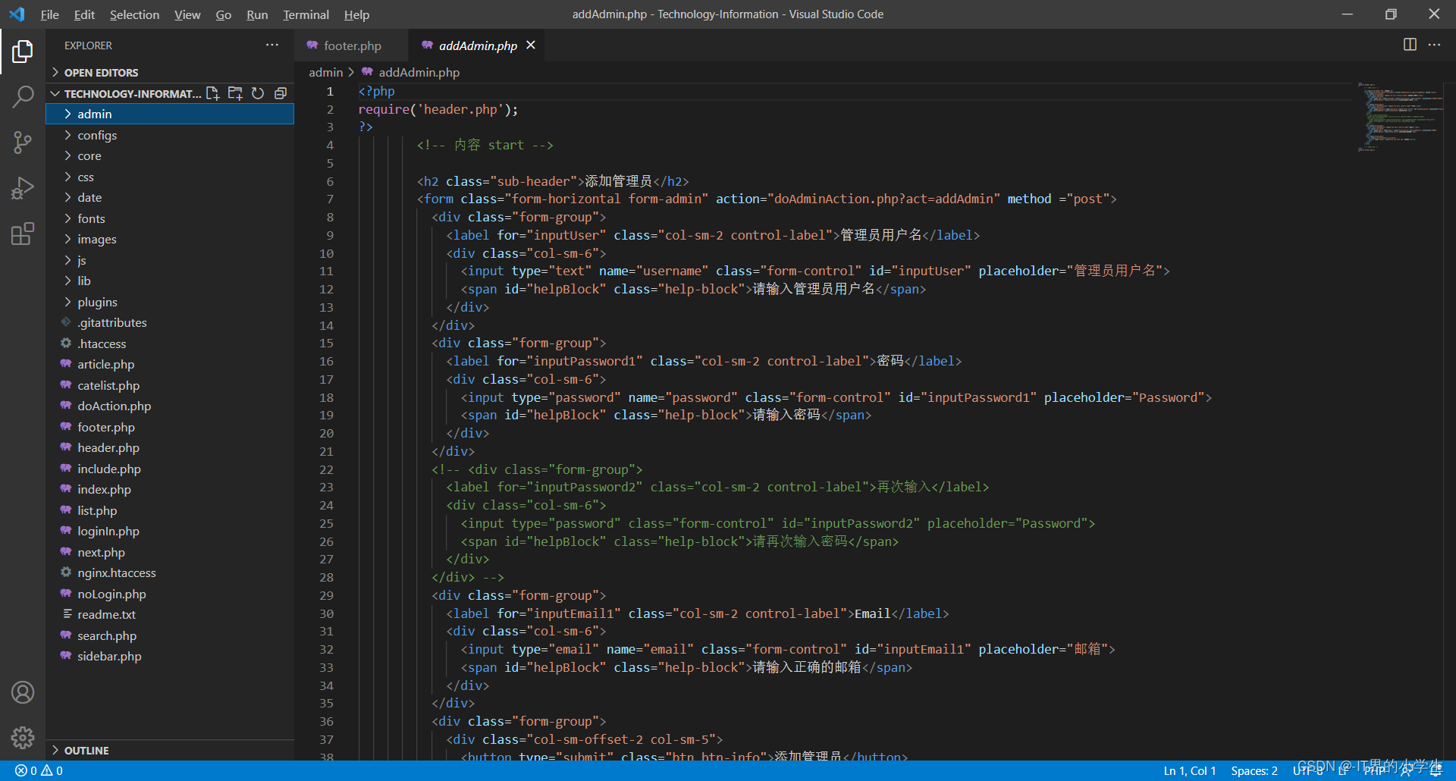Click the New File icon in explorer
The image size is (1456, 781).
(212, 93)
